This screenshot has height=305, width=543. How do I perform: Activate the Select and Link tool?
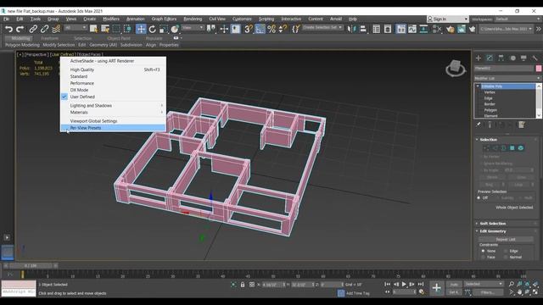(33, 29)
